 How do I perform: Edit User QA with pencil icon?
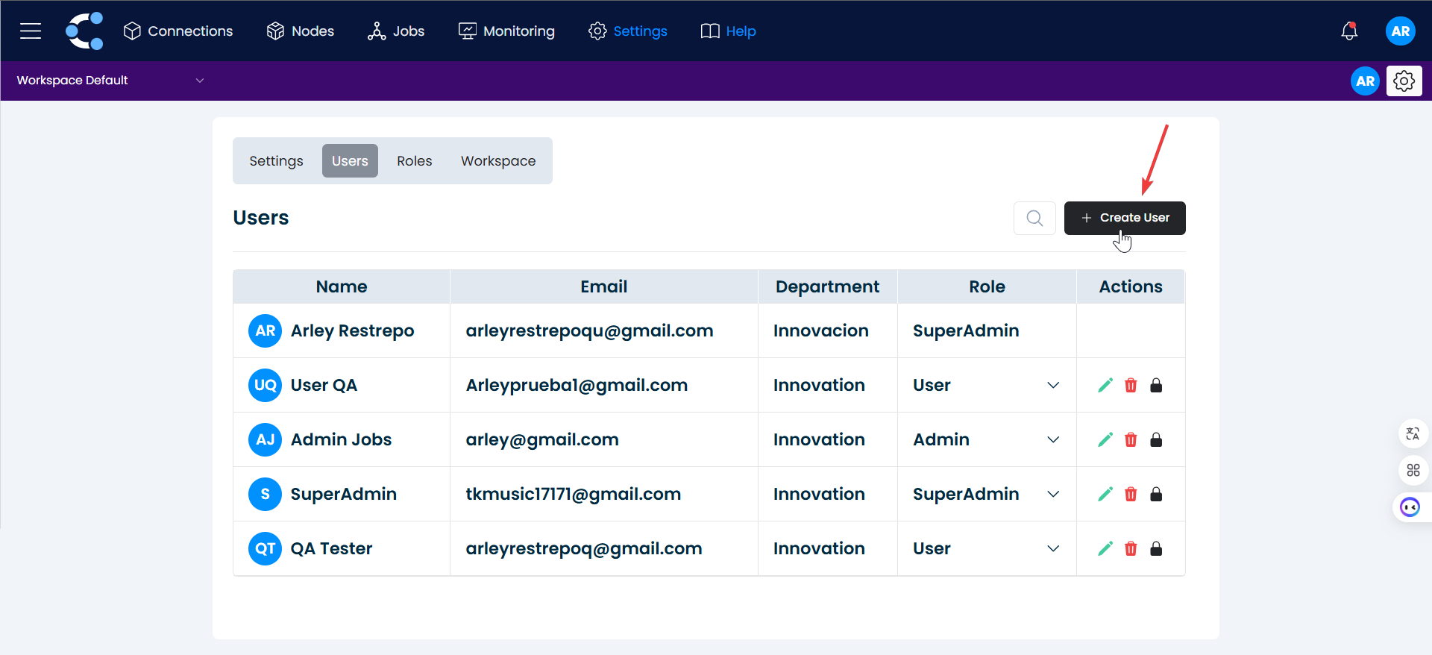[x=1105, y=385]
